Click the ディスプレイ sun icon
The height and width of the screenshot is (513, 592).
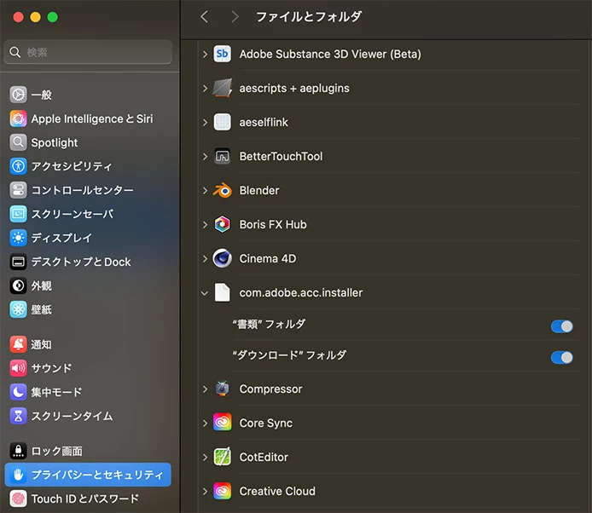[18, 238]
